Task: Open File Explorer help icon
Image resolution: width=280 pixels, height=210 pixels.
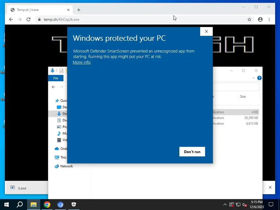Action: tap(259, 78)
